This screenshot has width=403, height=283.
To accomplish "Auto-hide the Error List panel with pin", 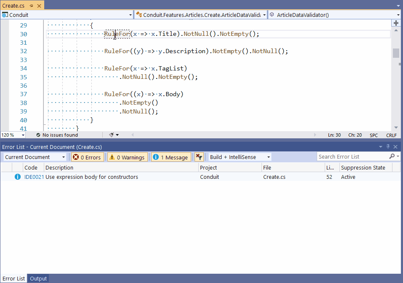I will (388, 147).
